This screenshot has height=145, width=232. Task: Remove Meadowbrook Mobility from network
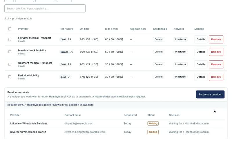tap(216, 52)
